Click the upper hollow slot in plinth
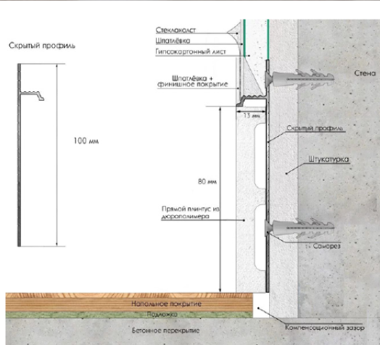 (x=260, y=156)
